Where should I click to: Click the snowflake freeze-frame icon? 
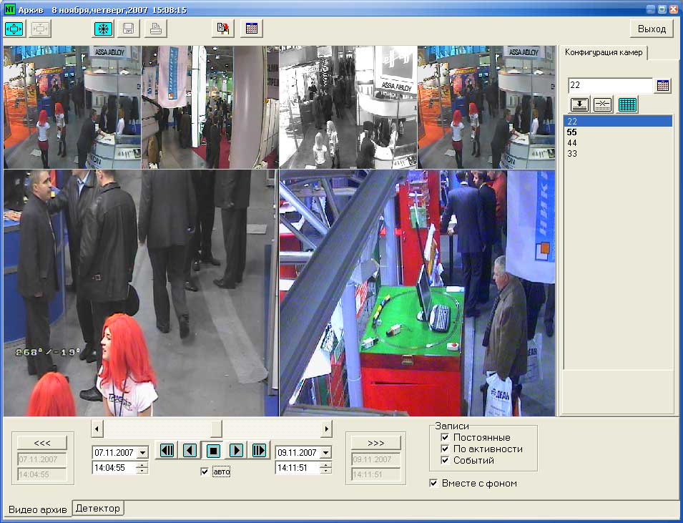point(103,29)
